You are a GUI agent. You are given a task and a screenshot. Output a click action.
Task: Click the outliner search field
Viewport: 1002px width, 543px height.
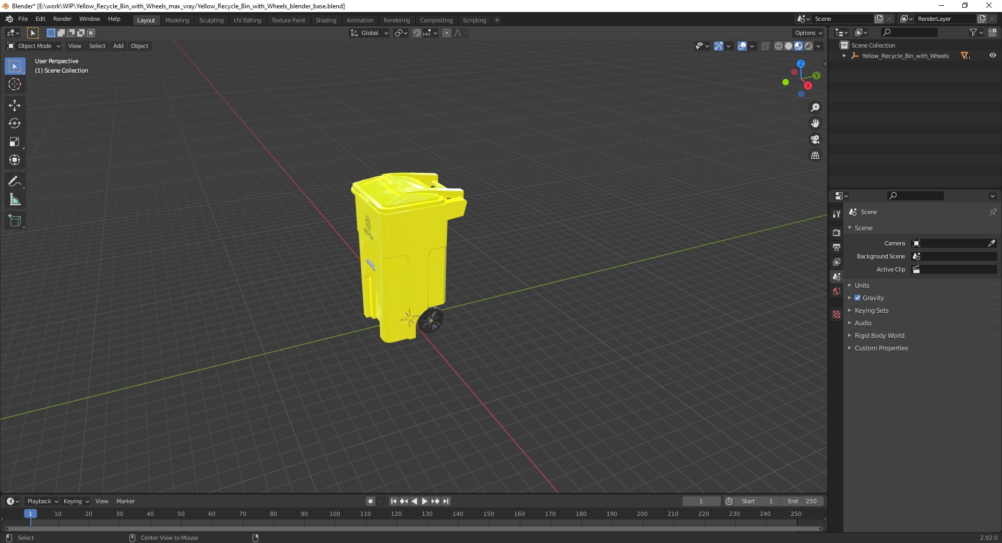[909, 32]
